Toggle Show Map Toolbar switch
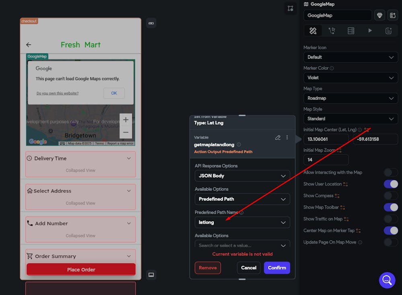The image size is (402, 295). [x=391, y=207]
